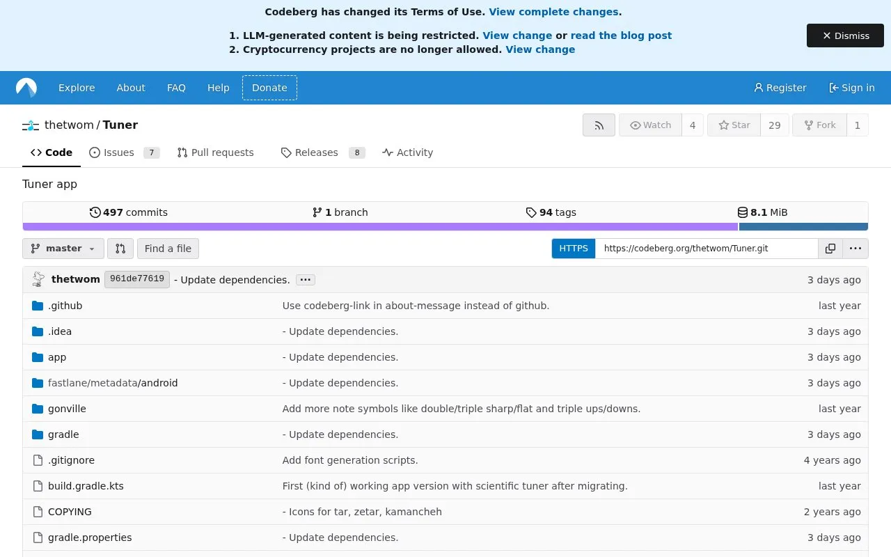
Task: Go to the FAQ page
Action: (176, 88)
